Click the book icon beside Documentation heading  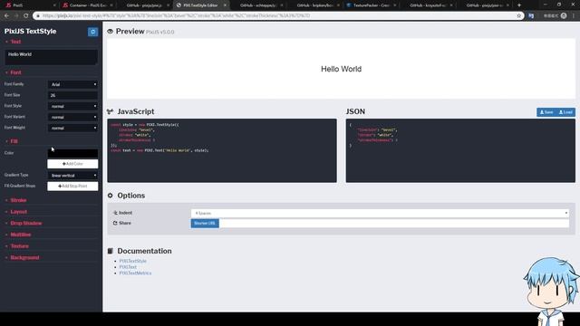111,251
